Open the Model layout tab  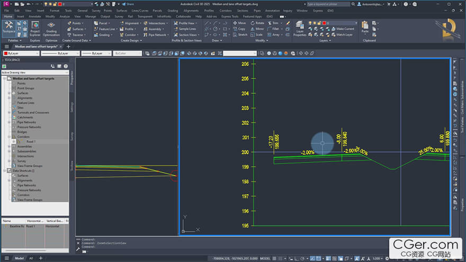coord(19,258)
